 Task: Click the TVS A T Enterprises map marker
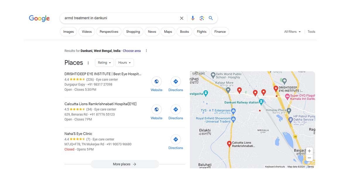233,111
